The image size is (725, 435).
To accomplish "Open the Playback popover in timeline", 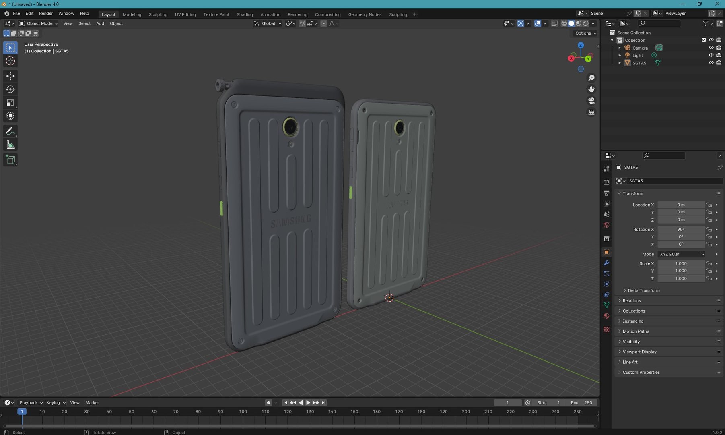I will pos(31,403).
